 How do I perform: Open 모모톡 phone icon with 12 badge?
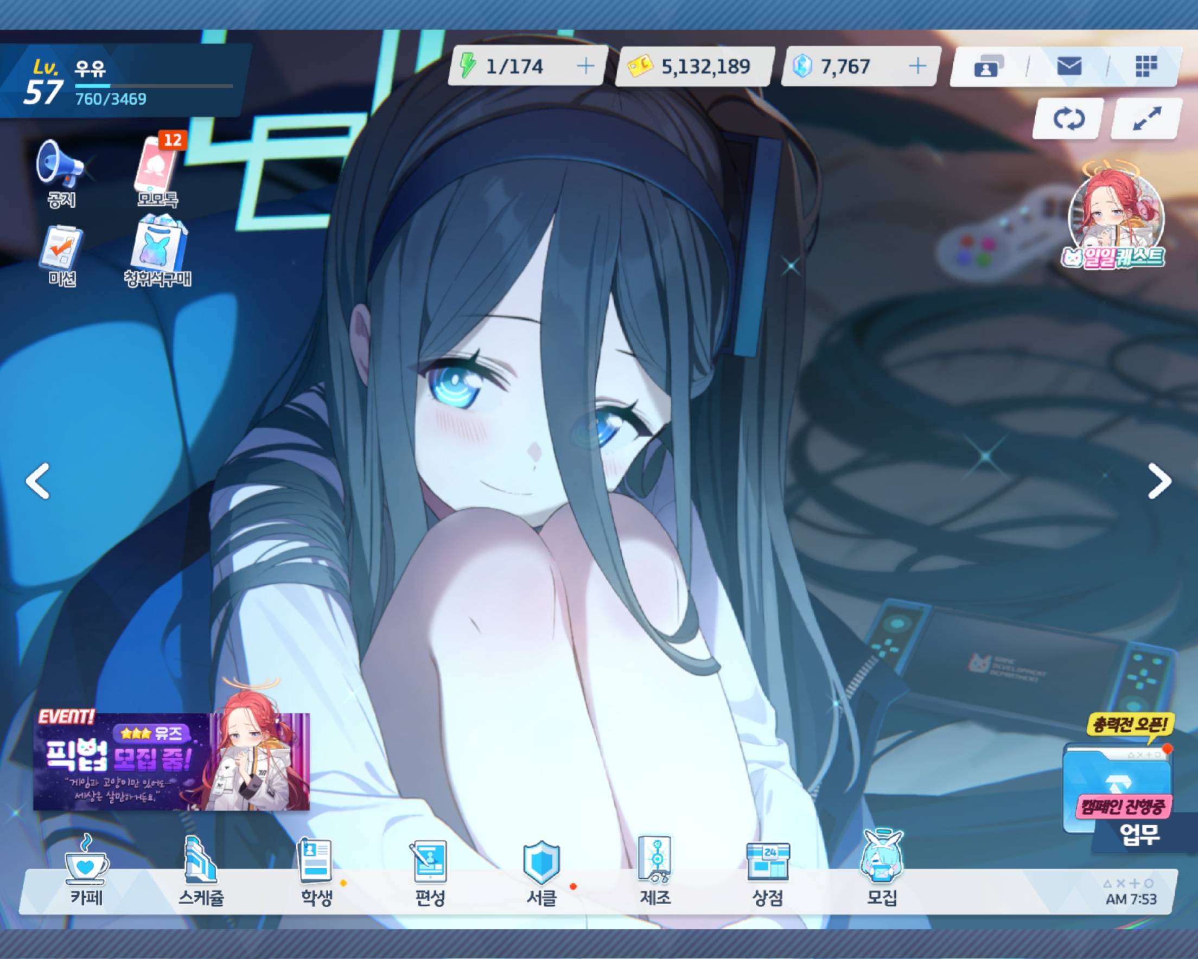click(158, 169)
